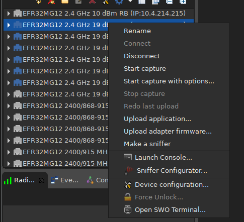Select the EFR32MG12 10 dBm RB adapter row
244x222 pixels.
pos(99,14)
